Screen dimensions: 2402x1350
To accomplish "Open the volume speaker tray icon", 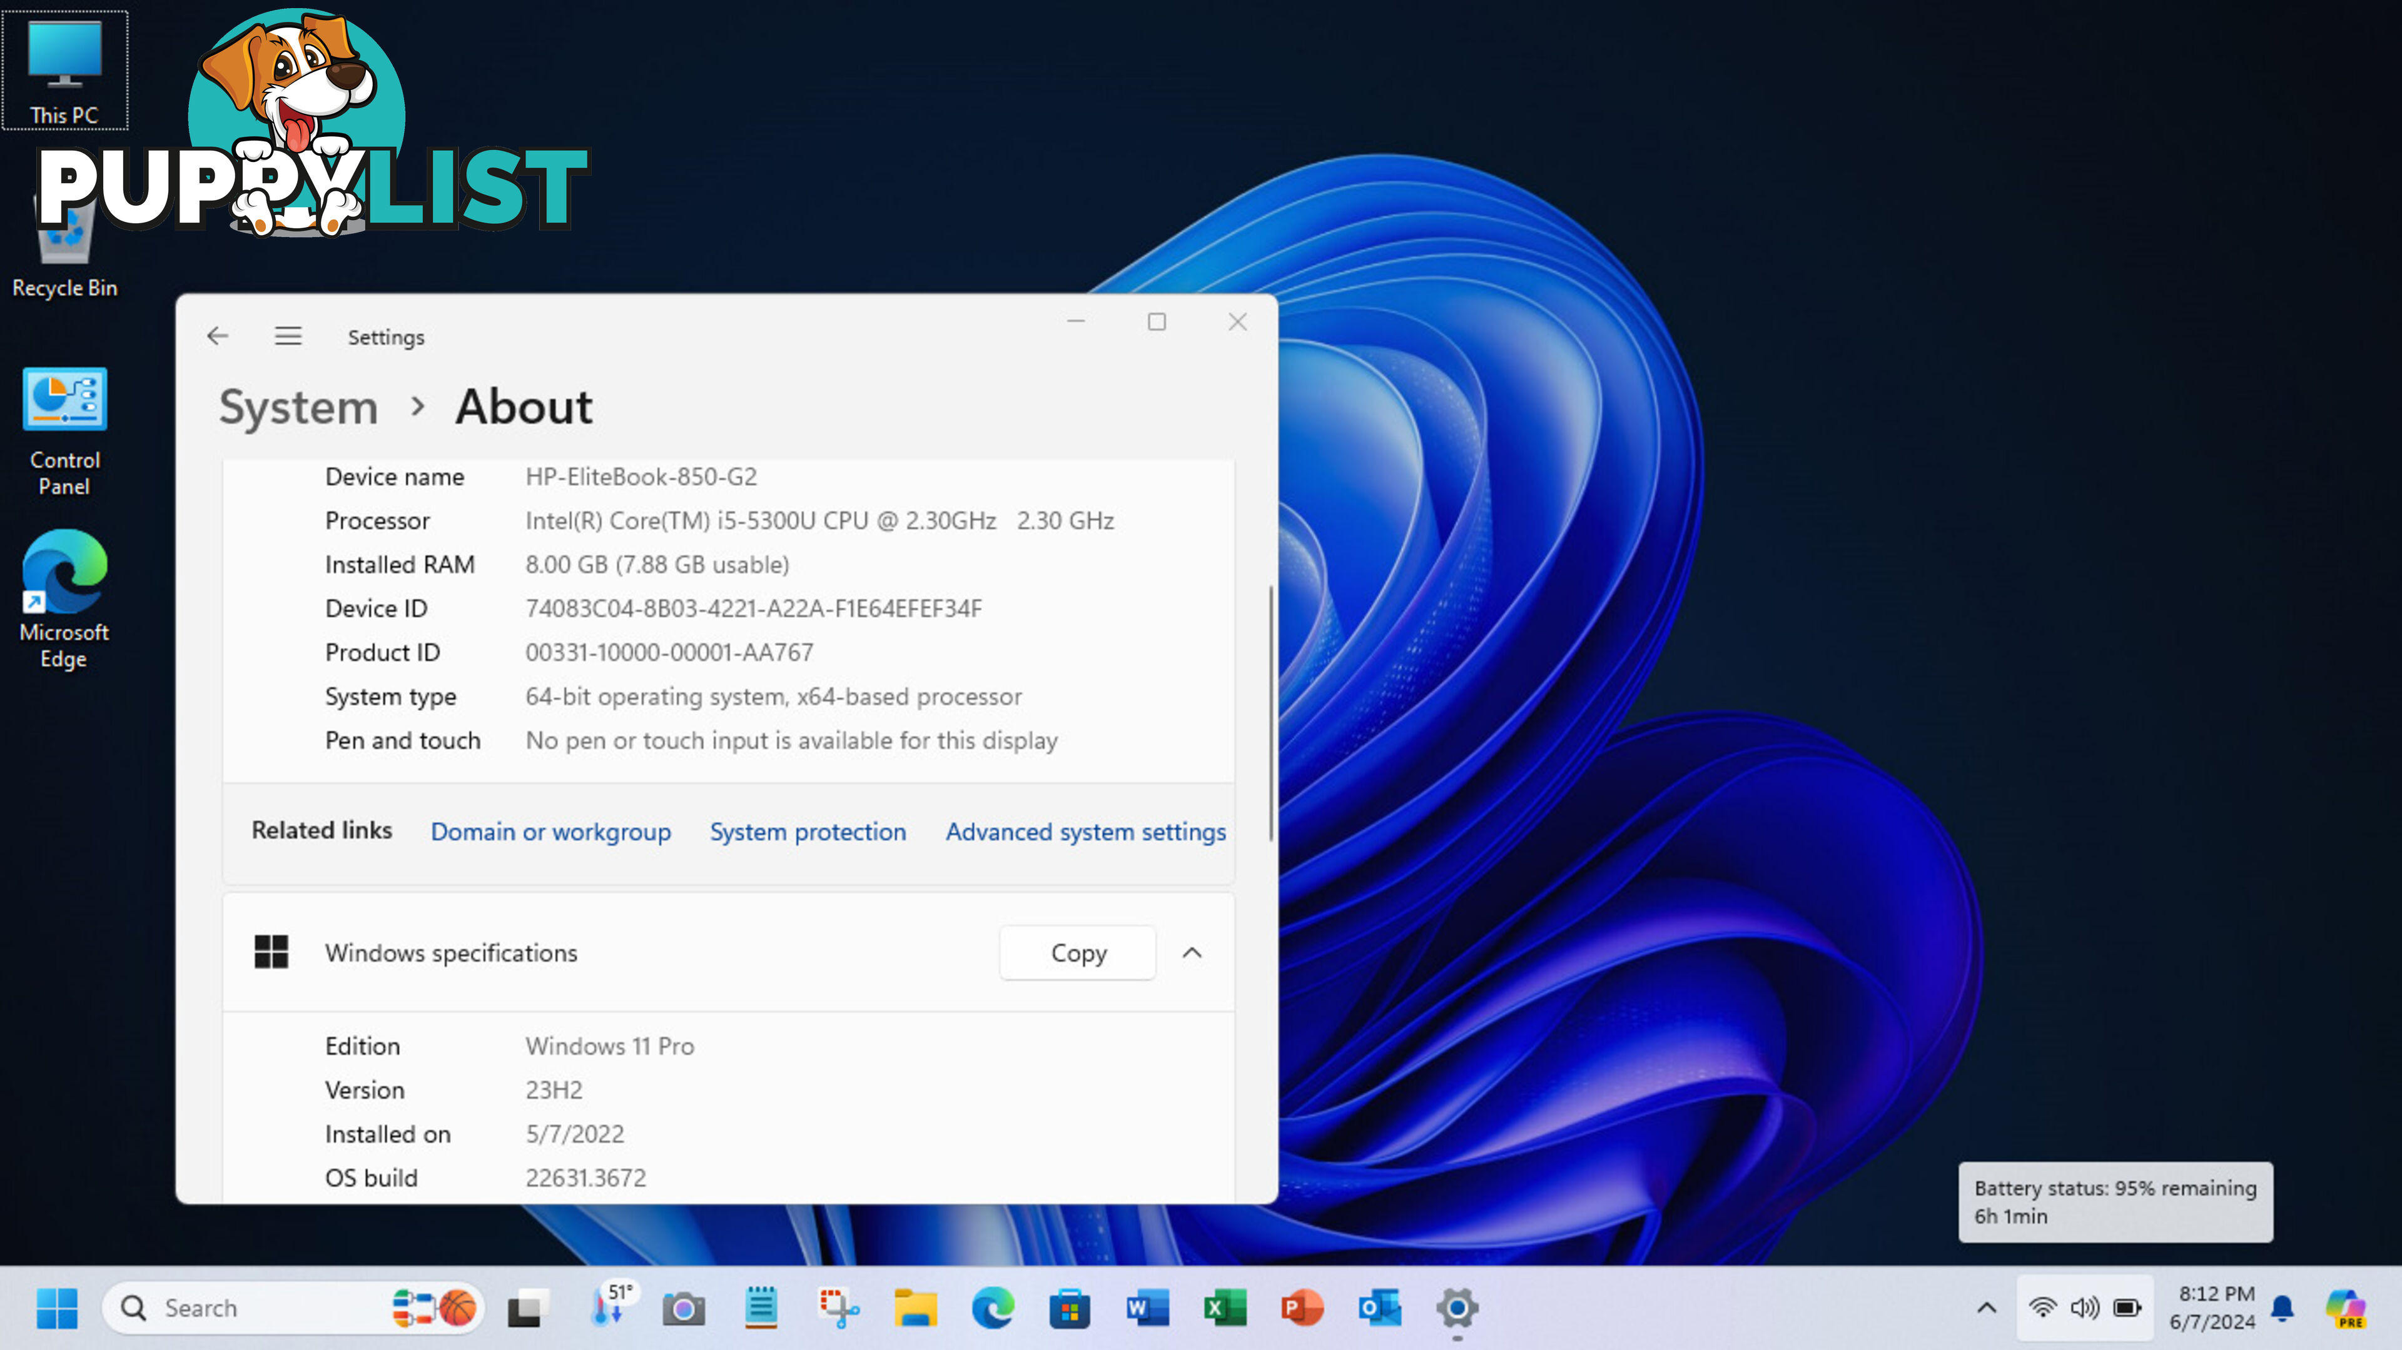I will pyautogui.click(x=2085, y=1307).
